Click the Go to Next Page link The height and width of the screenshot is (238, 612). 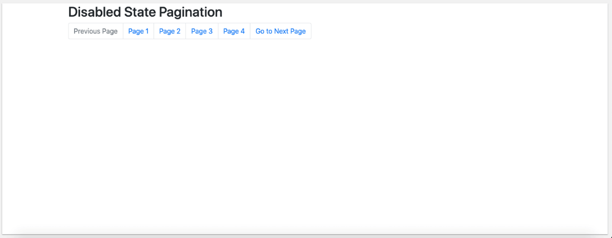(280, 31)
